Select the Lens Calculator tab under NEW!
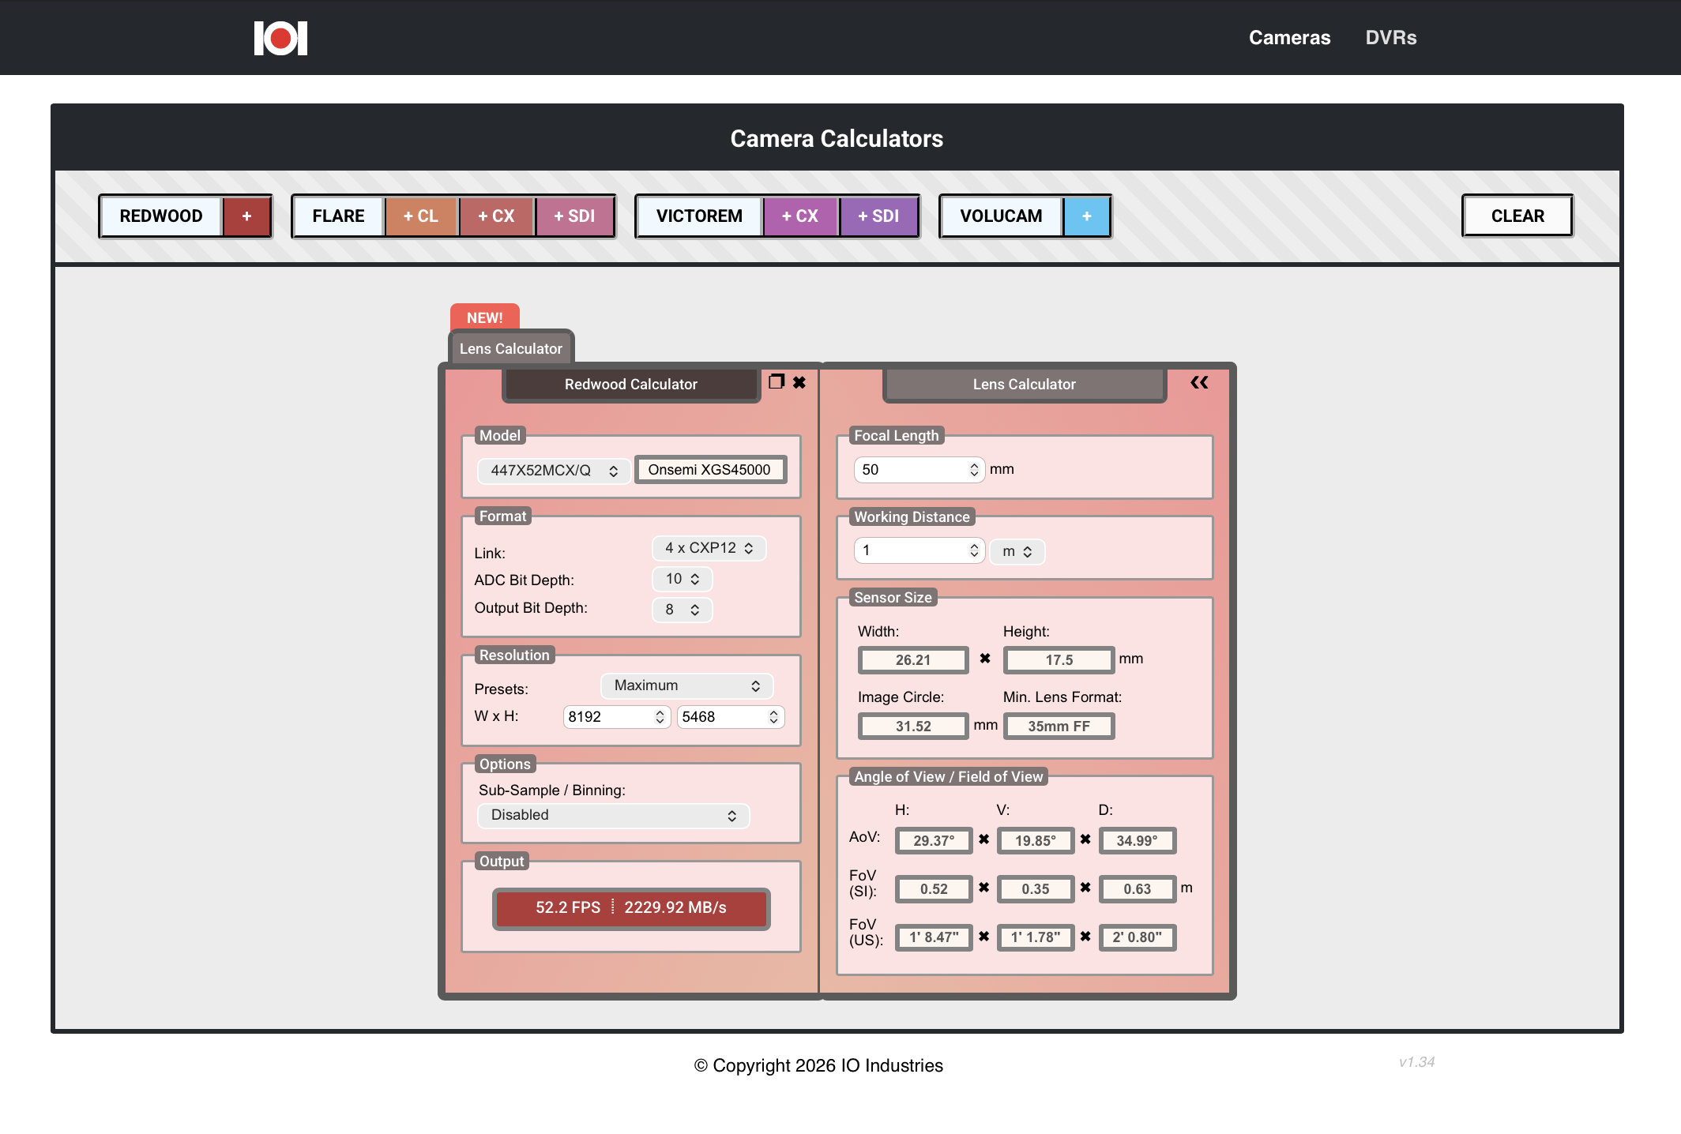The height and width of the screenshot is (1134, 1681). coord(511,348)
